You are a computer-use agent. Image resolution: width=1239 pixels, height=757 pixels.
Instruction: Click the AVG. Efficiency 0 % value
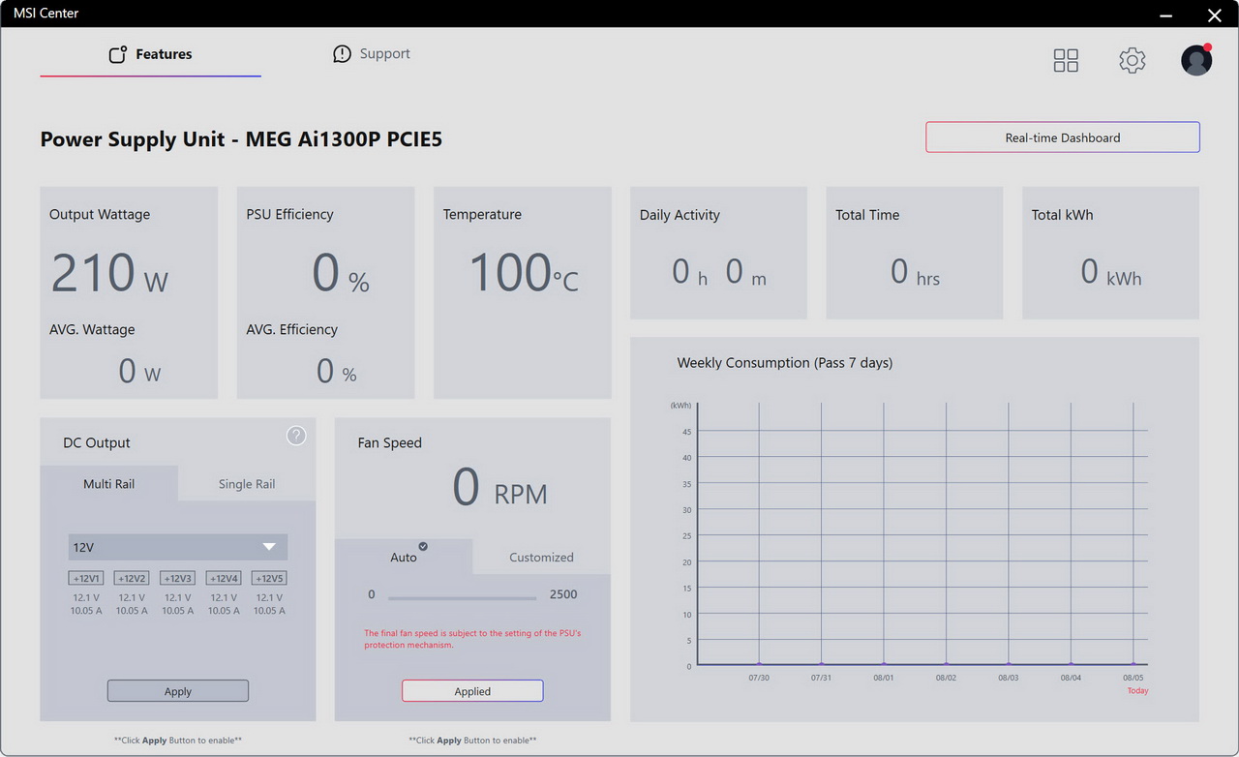337,371
